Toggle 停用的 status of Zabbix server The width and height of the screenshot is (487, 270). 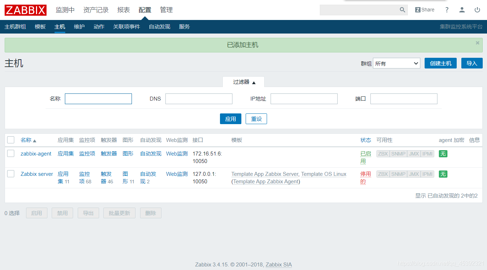tap(366, 178)
